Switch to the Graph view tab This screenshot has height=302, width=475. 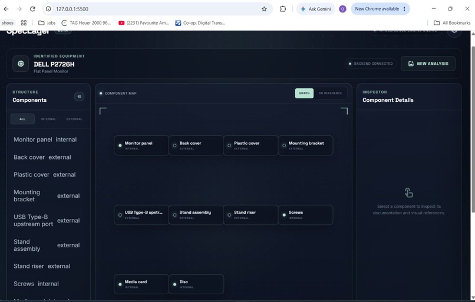tap(304, 93)
